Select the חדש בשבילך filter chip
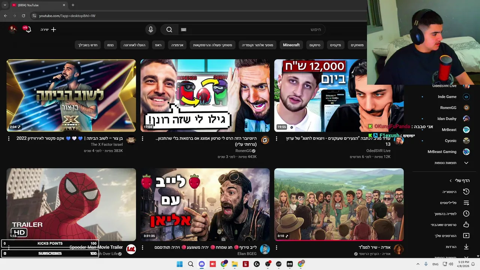The width and height of the screenshot is (480, 270). click(x=88, y=45)
